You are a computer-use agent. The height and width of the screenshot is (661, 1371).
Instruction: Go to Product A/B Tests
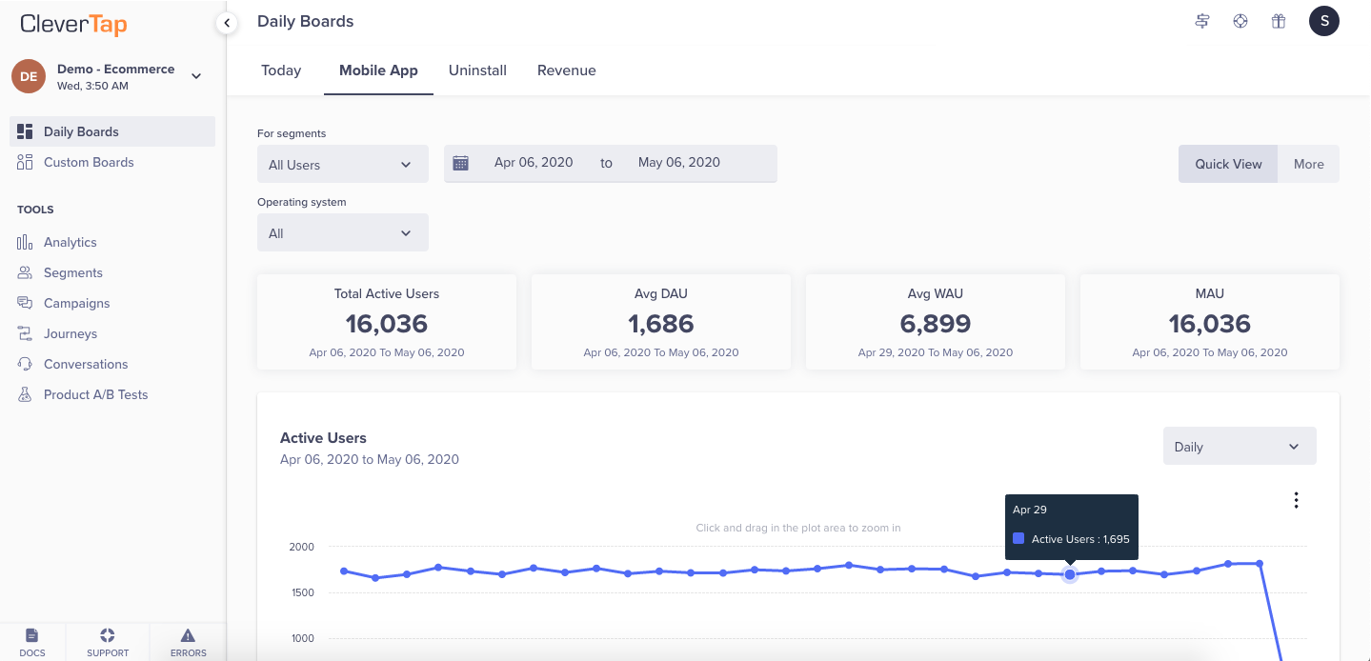pos(96,394)
